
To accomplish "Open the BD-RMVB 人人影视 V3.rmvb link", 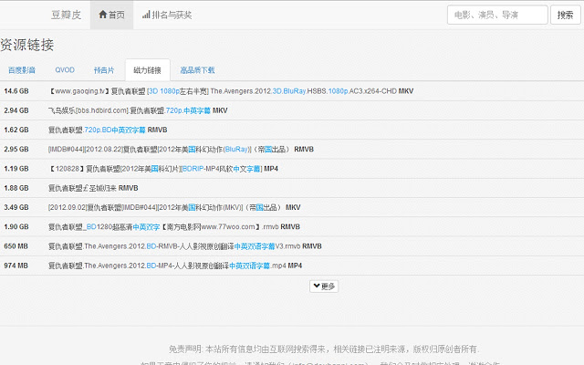I will (185, 246).
